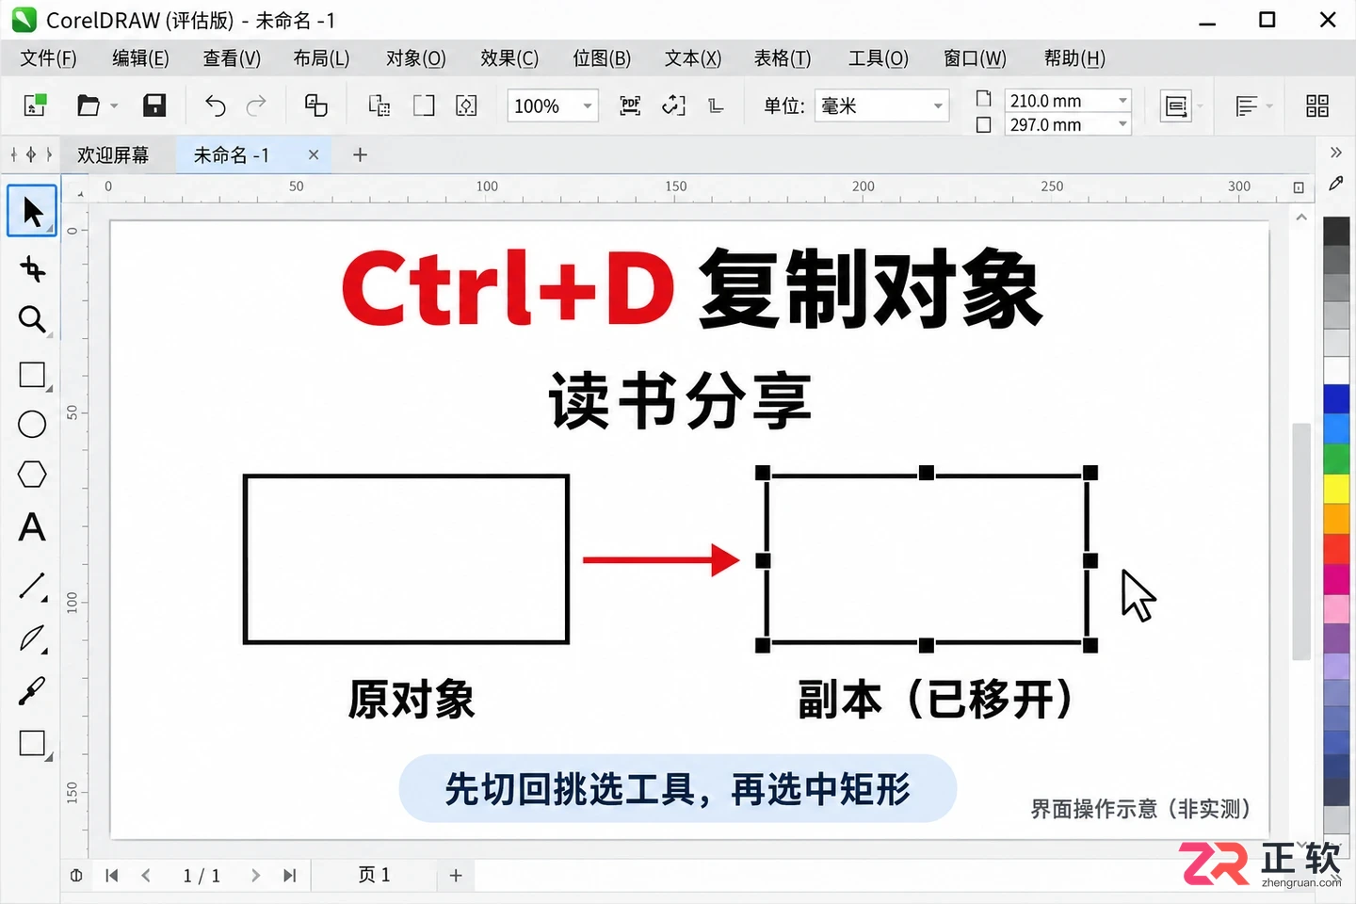Click the Redo arrow
This screenshot has height=904, width=1356.
[x=256, y=105]
